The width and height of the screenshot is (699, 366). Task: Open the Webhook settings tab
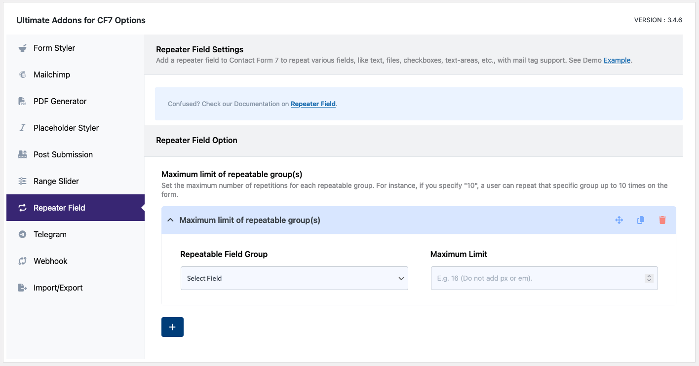[x=76, y=261]
